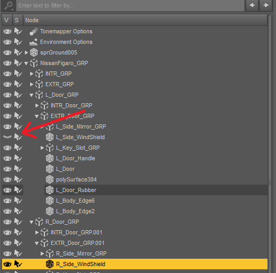Click the INTR_GRP group icon
Image resolution: width=276 pixels, height=273 pixels.
(x=39, y=74)
